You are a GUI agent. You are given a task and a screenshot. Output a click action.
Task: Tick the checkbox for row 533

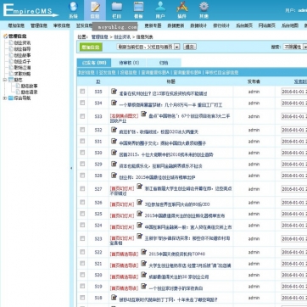point(82,116)
